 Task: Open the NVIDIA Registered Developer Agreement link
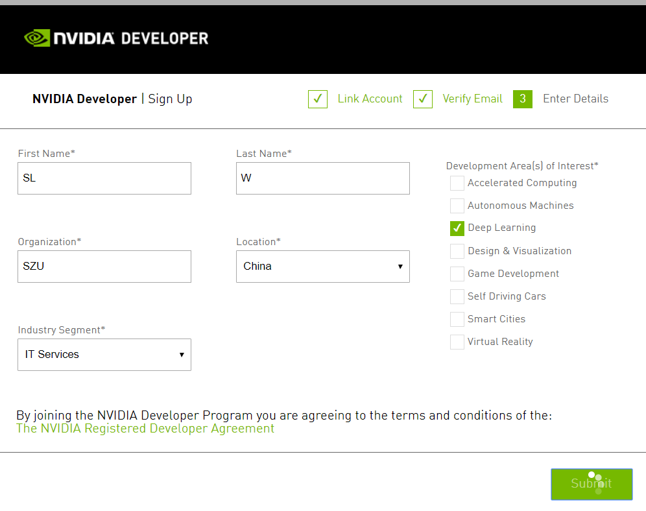click(145, 429)
